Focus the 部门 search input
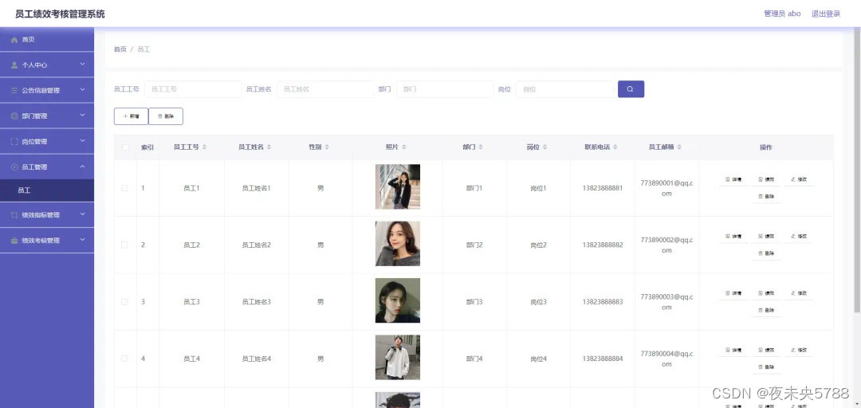The image size is (861, 408). click(445, 89)
